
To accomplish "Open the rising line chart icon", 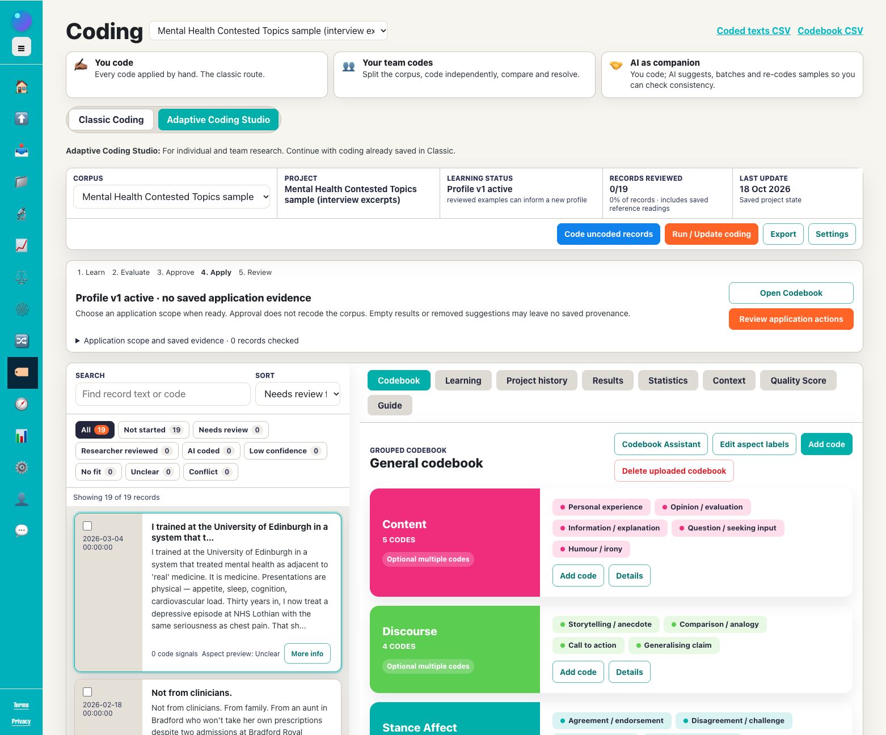I will point(22,245).
